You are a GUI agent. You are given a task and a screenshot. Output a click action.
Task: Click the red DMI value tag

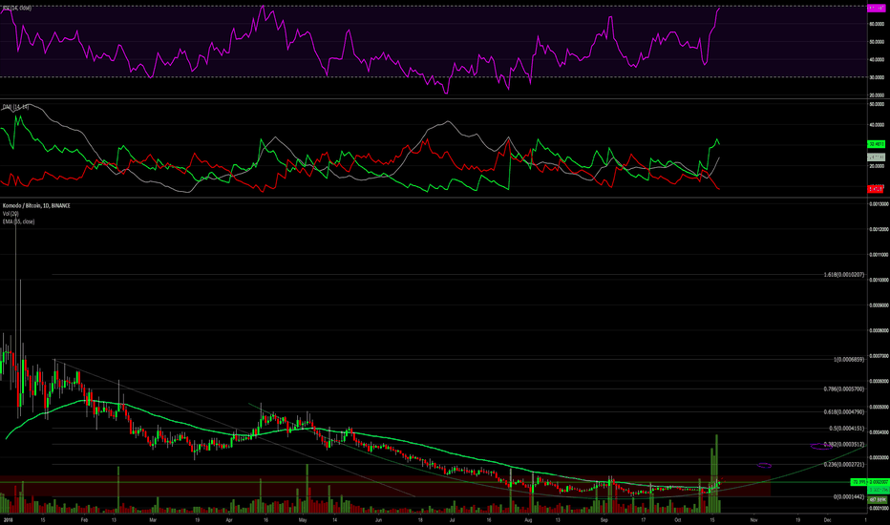pyautogui.click(x=877, y=188)
